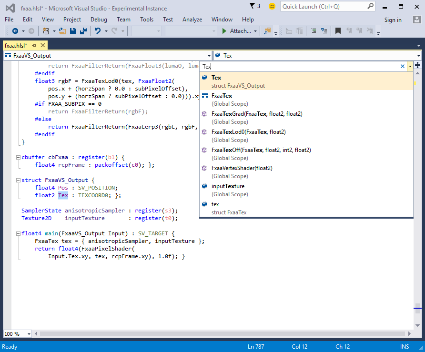Collapse the struct FxaaVS_Output outline
The width and height of the screenshot is (425, 352).
(x=18, y=180)
